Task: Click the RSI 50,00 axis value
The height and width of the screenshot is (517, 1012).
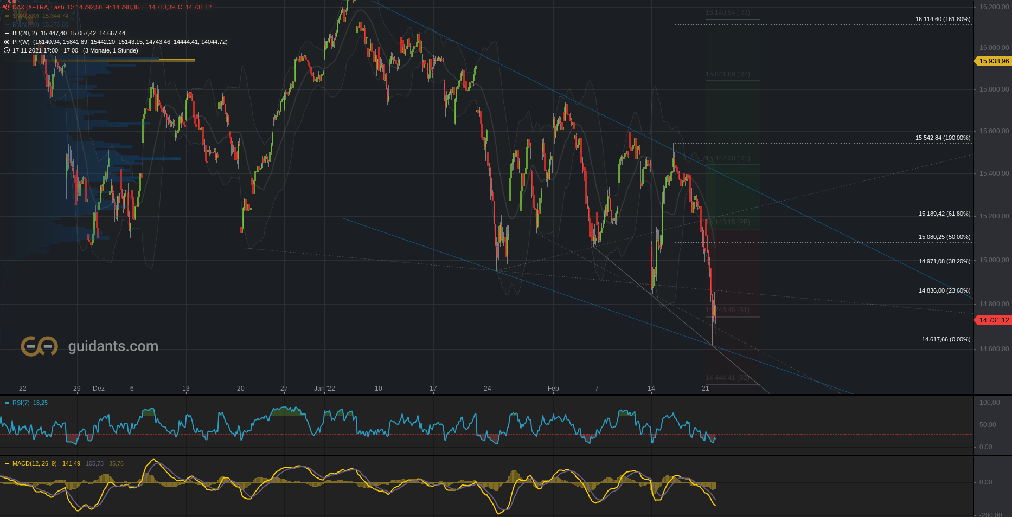Action: click(988, 425)
